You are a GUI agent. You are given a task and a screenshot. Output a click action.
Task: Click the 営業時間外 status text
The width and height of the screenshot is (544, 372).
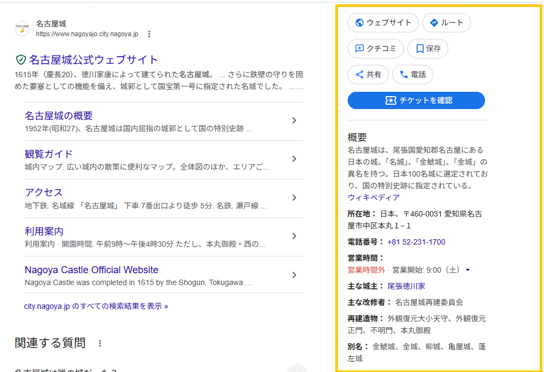[367, 270]
